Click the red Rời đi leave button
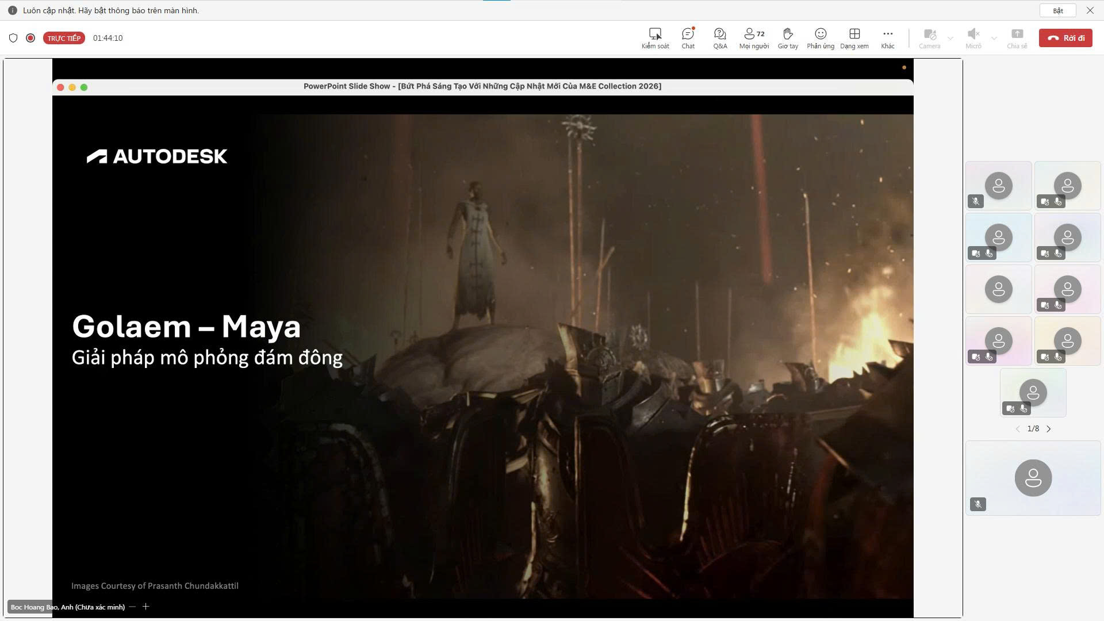Viewport: 1104px width, 621px height. point(1065,38)
